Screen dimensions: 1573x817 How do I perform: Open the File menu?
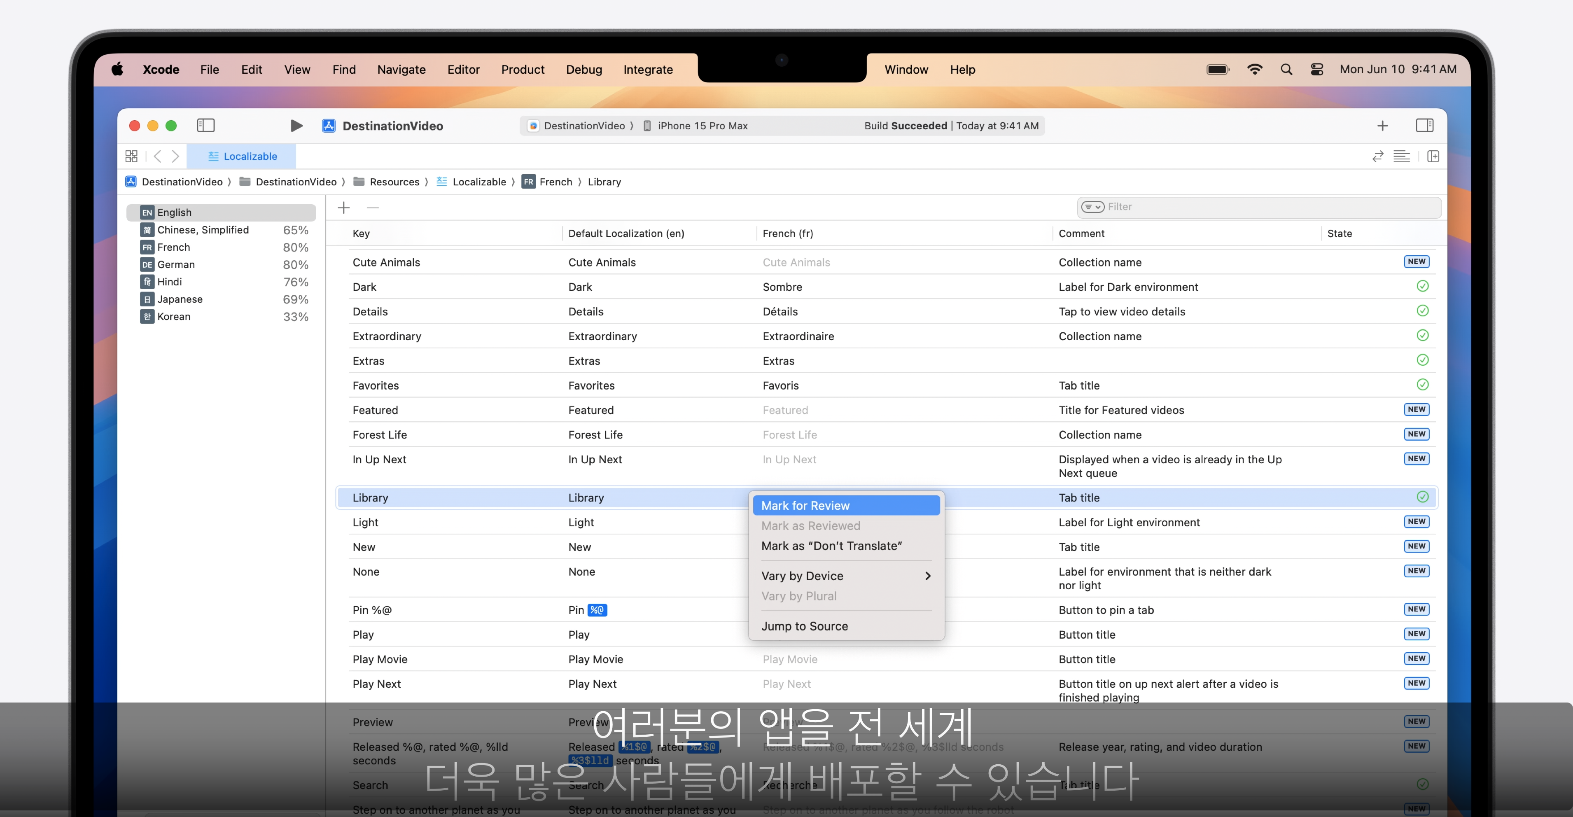210,70
